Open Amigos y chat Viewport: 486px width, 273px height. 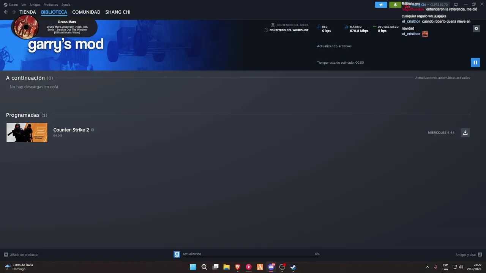pyautogui.click(x=469, y=254)
